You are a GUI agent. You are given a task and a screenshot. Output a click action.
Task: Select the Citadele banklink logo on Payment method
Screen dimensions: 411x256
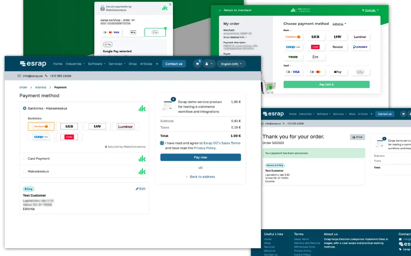[x=69, y=137]
